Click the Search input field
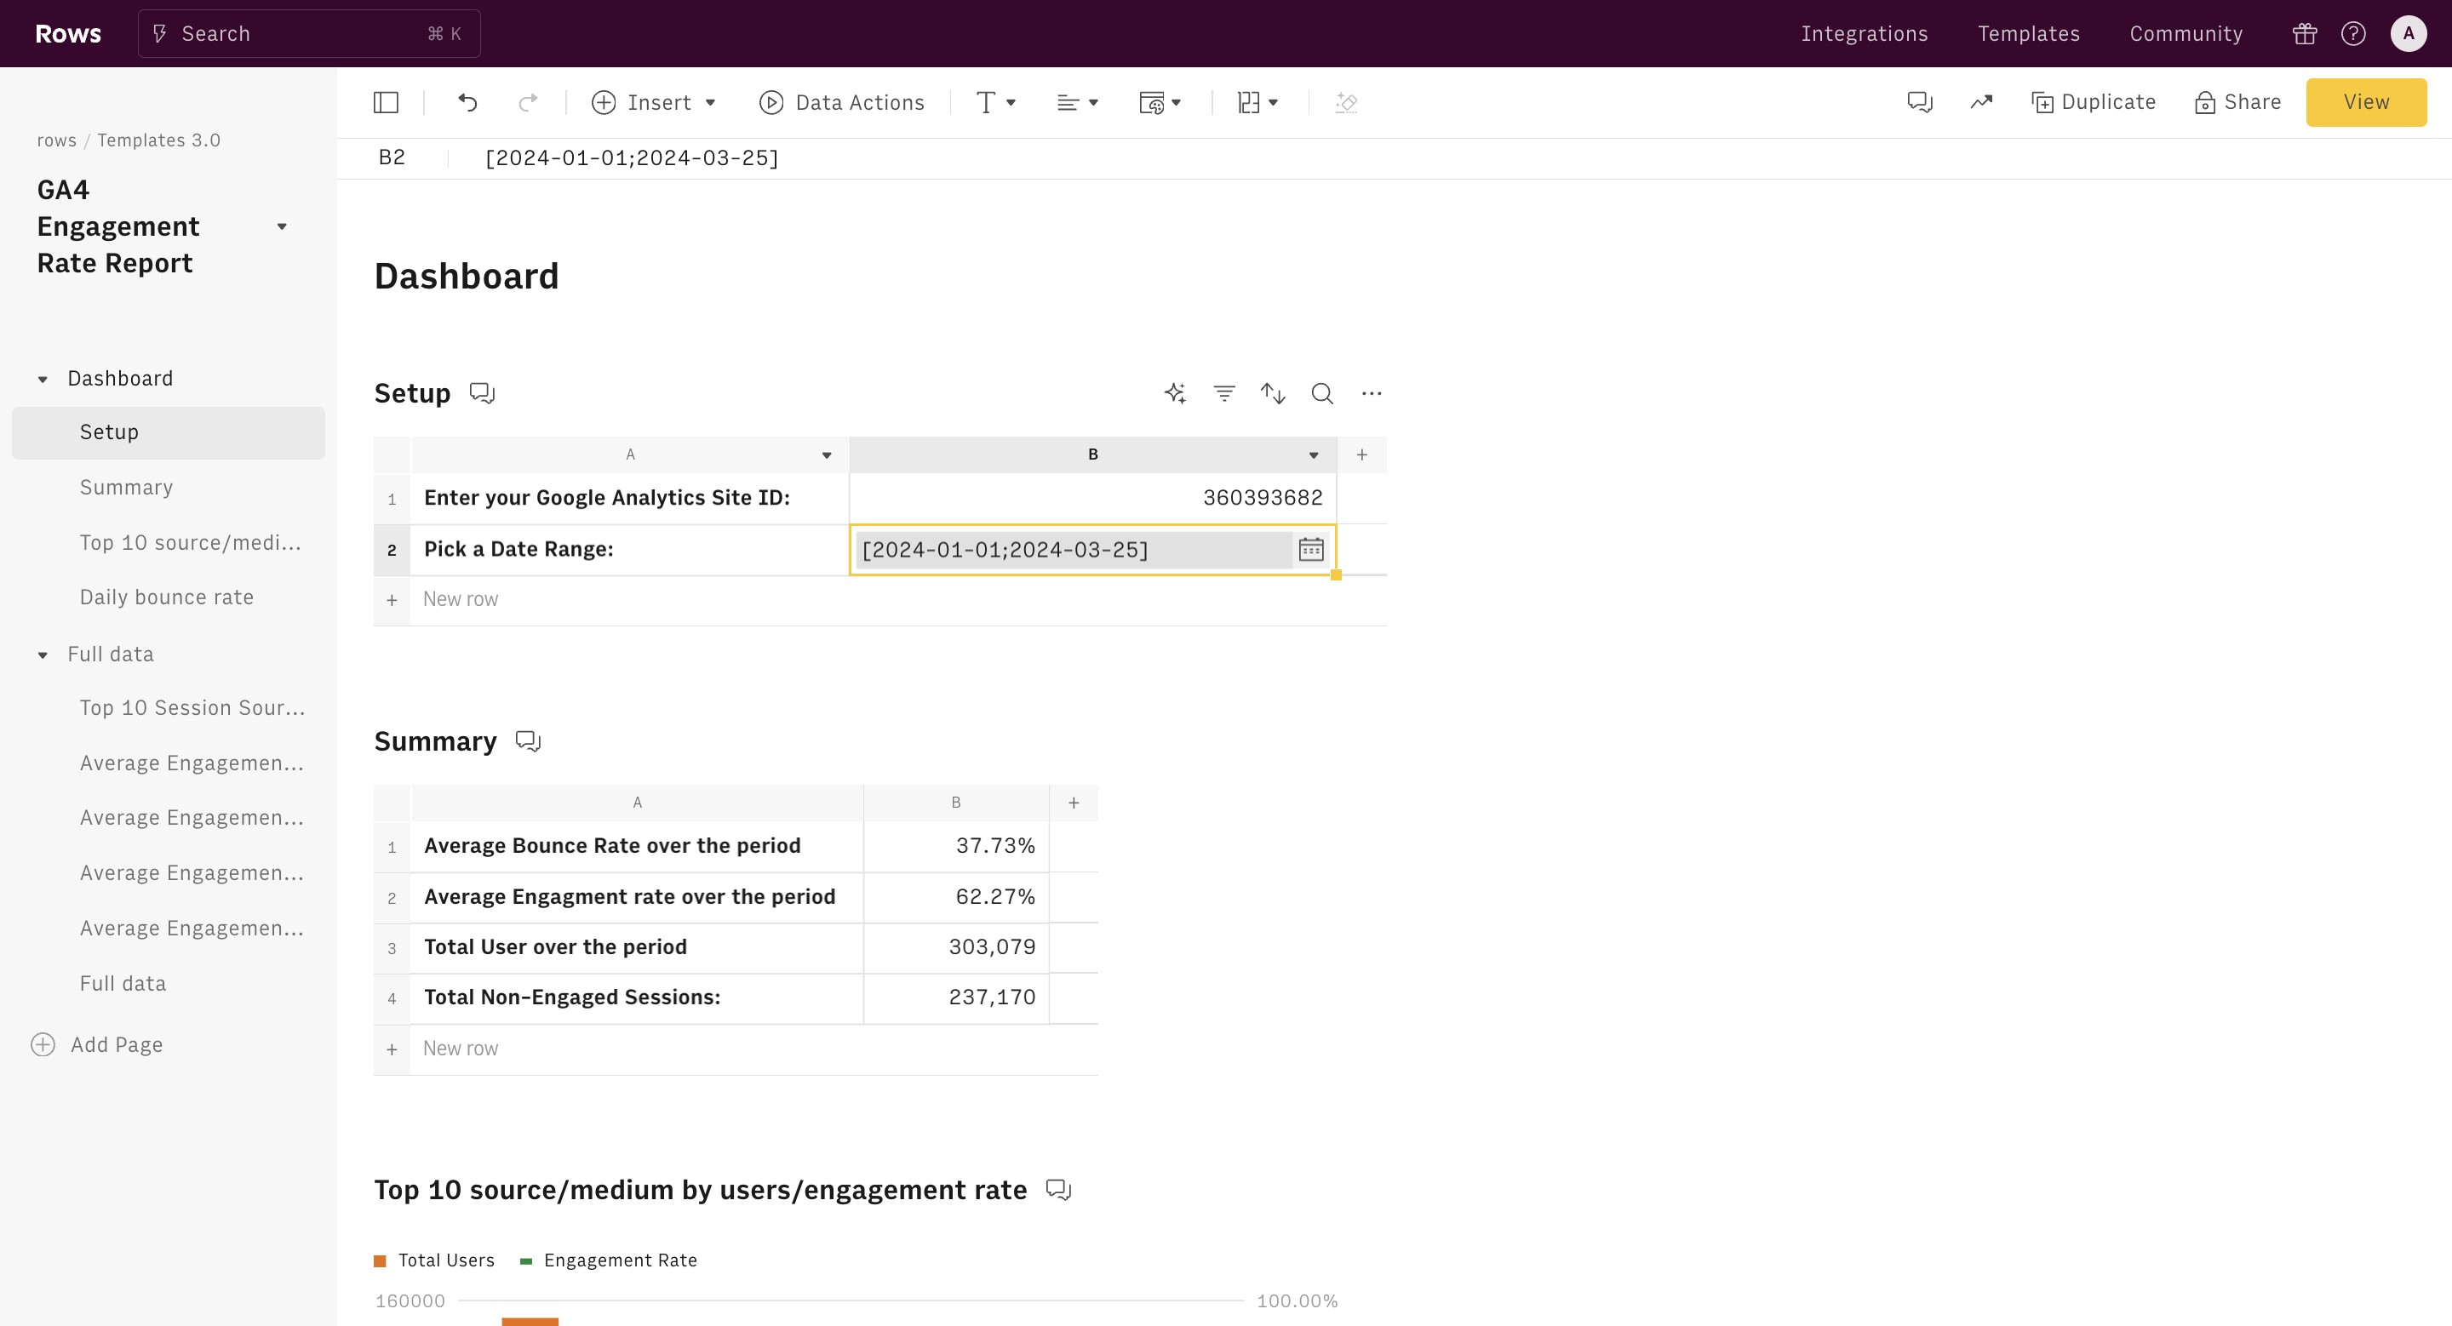 click(308, 34)
